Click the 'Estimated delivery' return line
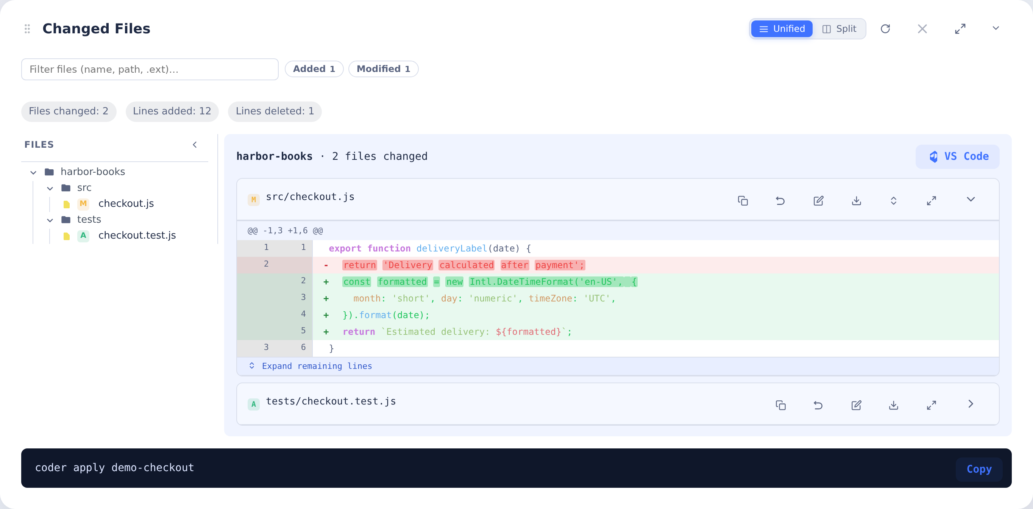Screen dimensions: 1033x509 [618, 332]
